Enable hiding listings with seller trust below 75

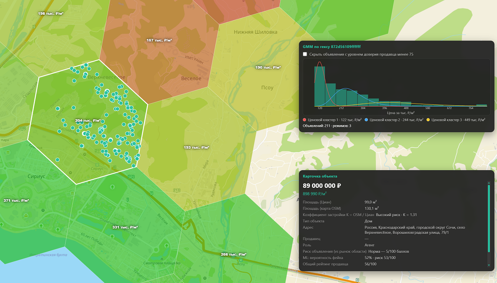point(305,54)
